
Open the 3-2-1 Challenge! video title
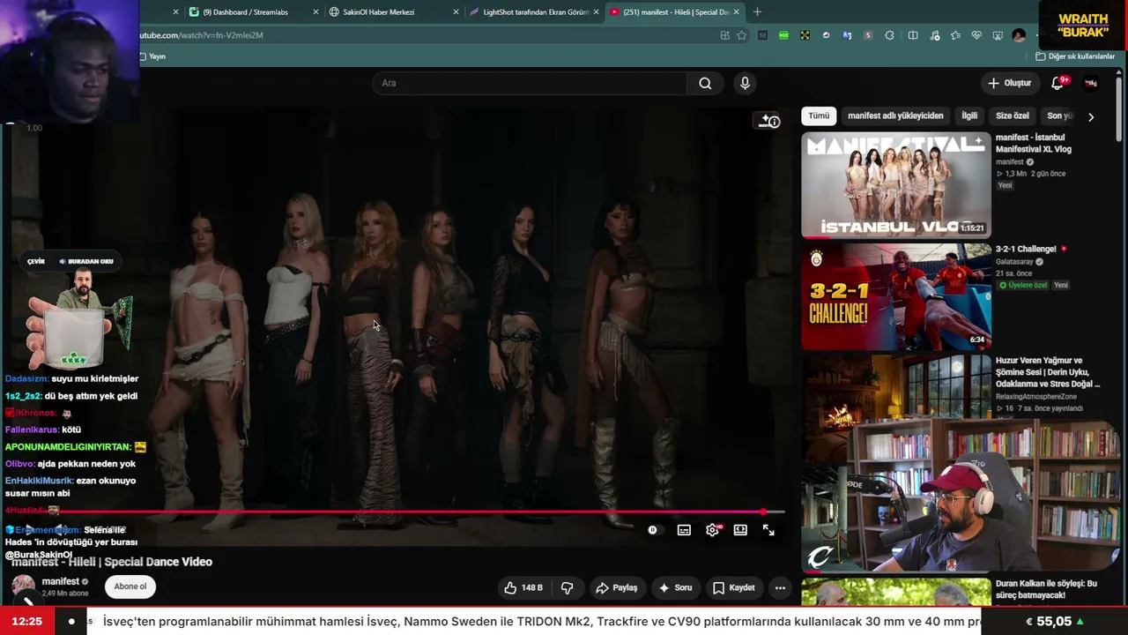pyautogui.click(x=1026, y=250)
